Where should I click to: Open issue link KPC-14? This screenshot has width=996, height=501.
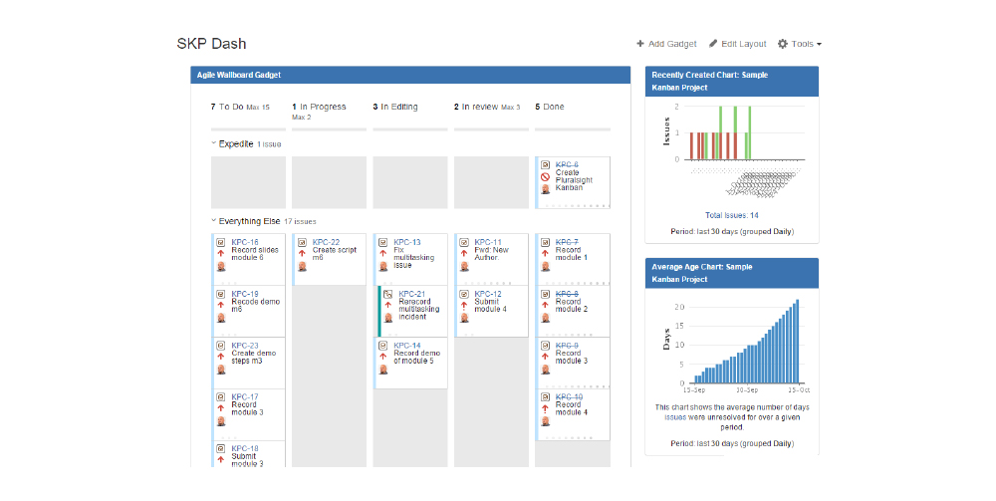pyautogui.click(x=407, y=346)
